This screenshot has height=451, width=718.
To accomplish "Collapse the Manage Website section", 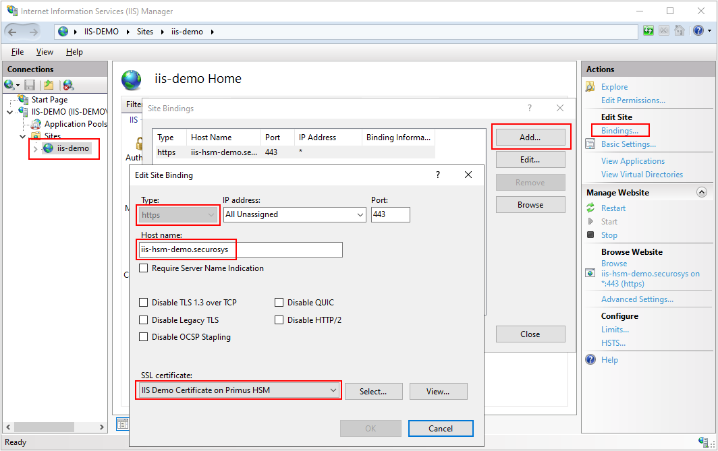I will tap(701, 193).
